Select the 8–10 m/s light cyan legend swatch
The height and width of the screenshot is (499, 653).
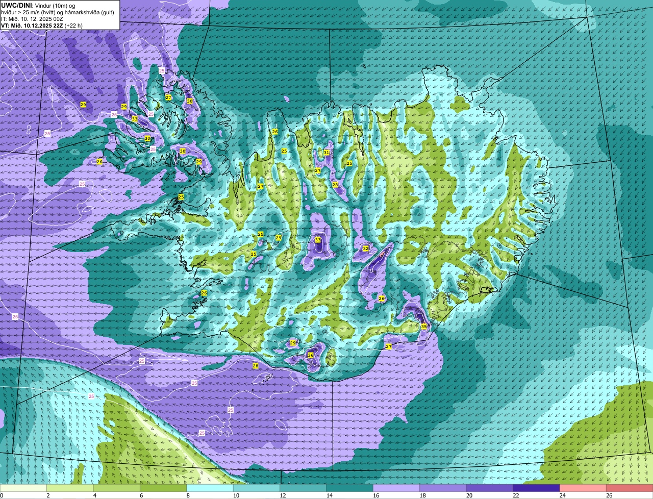tap(210, 488)
